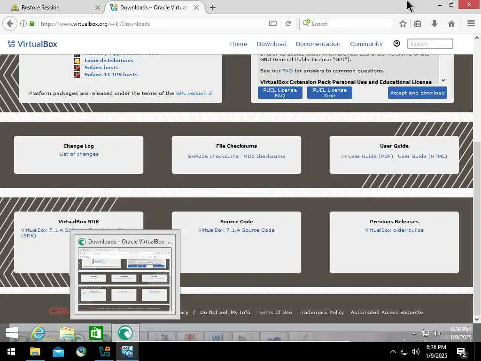Screen dimensions: 481x361
Task: Focus the browser toolbar Search box
Action: 346,24
